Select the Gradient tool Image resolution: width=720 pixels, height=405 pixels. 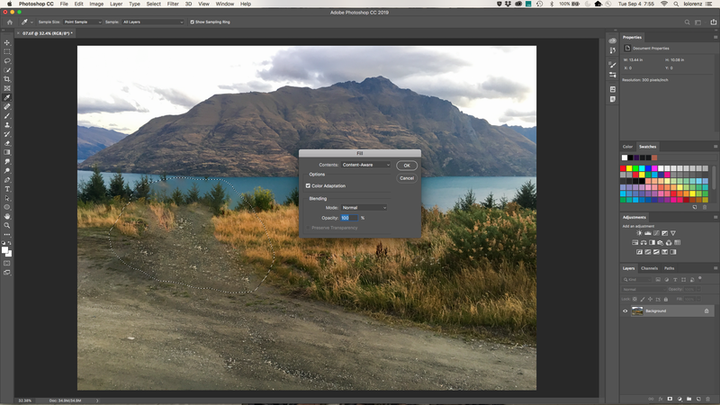tap(7, 152)
